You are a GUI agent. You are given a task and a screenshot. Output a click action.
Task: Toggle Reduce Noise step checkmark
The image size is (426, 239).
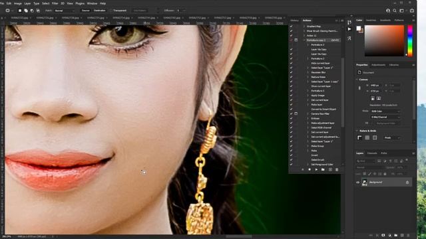(x=292, y=77)
